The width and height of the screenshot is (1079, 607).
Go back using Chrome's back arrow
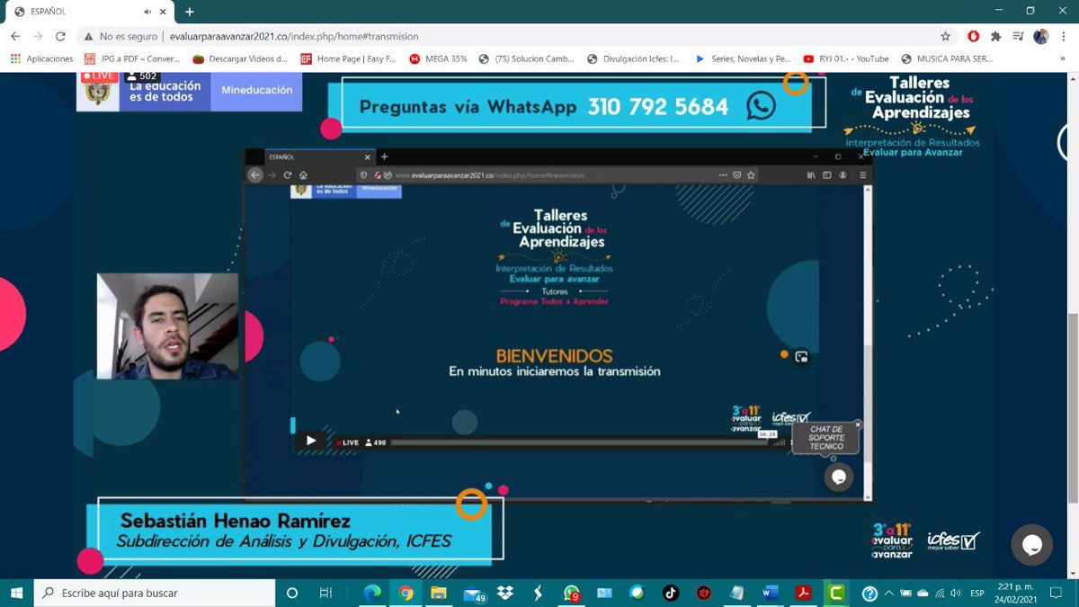tap(15, 37)
